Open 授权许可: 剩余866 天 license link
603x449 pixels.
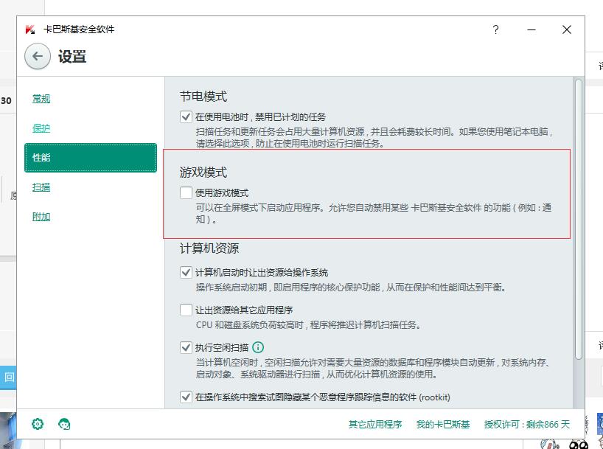(x=527, y=425)
